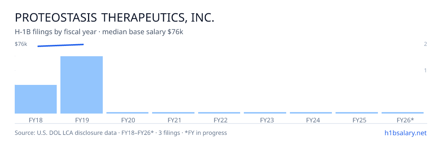Screen dimensions: 442x147
Task: Select the FY26* bar stub
Action: 403,113
